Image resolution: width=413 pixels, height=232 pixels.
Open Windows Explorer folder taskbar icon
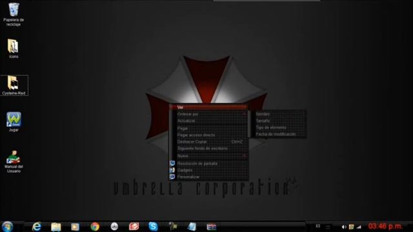56,227
